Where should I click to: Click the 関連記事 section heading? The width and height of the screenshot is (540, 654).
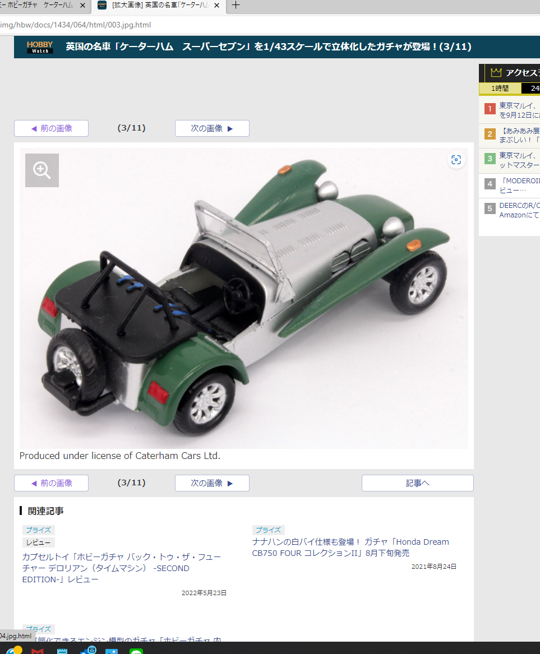(45, 511)
